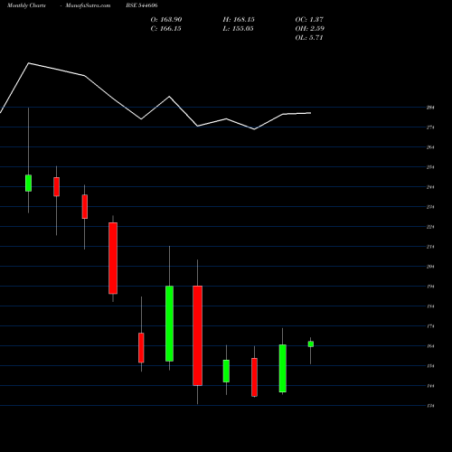Screen dimensions: 452x452
Task: Click the tallest red candlestick body
Action: click(x=197, y=335)
